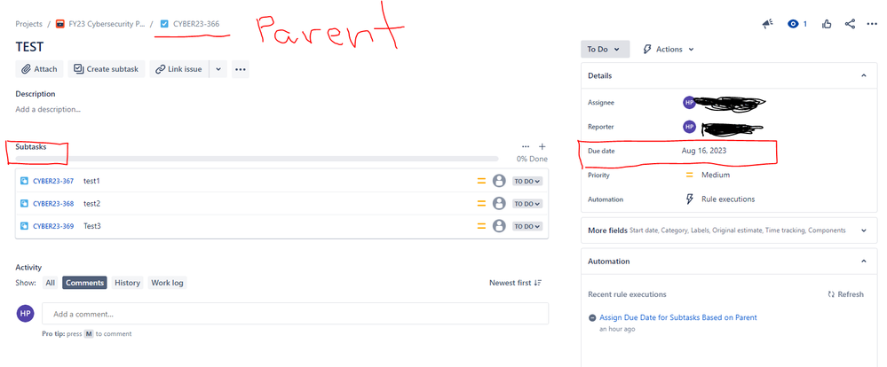Screen dimensions: 887x367
Task: Click the Add a comment field
Action: (296, 313)
